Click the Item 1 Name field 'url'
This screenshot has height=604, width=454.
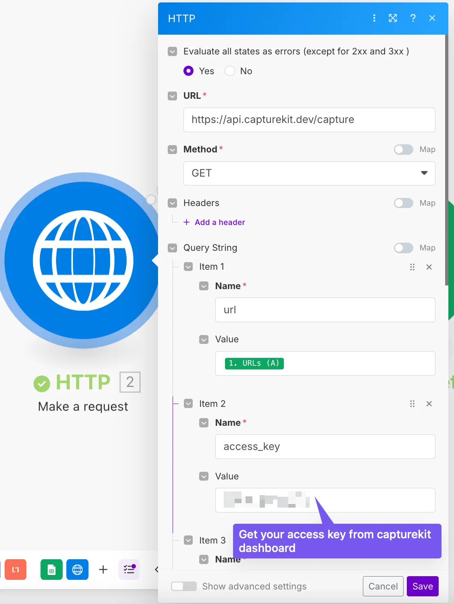click(325, 310)
